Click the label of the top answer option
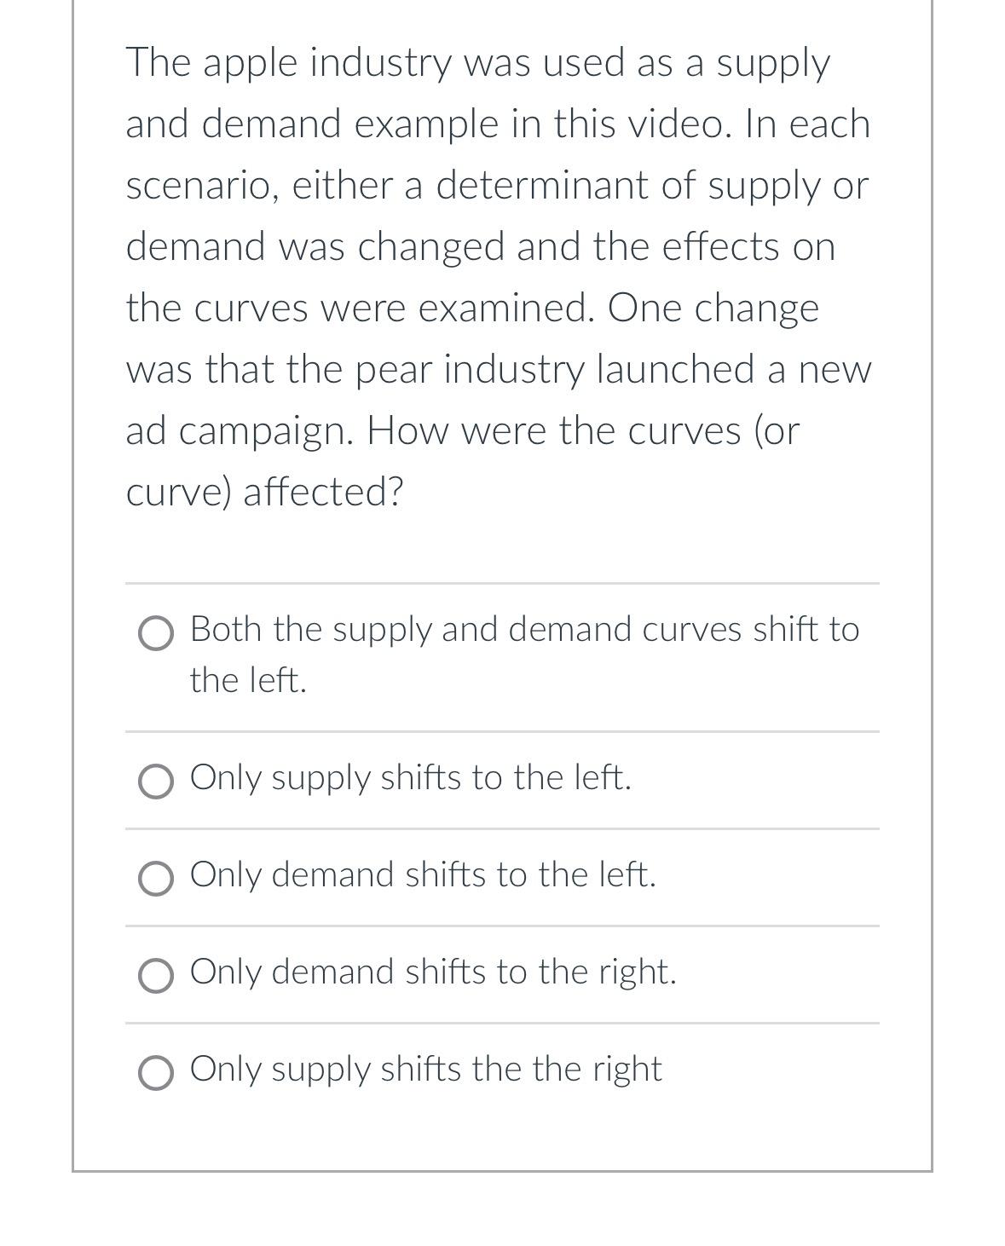The height and width of the screenshot is (1246, 1005). [x=523, y=631]
